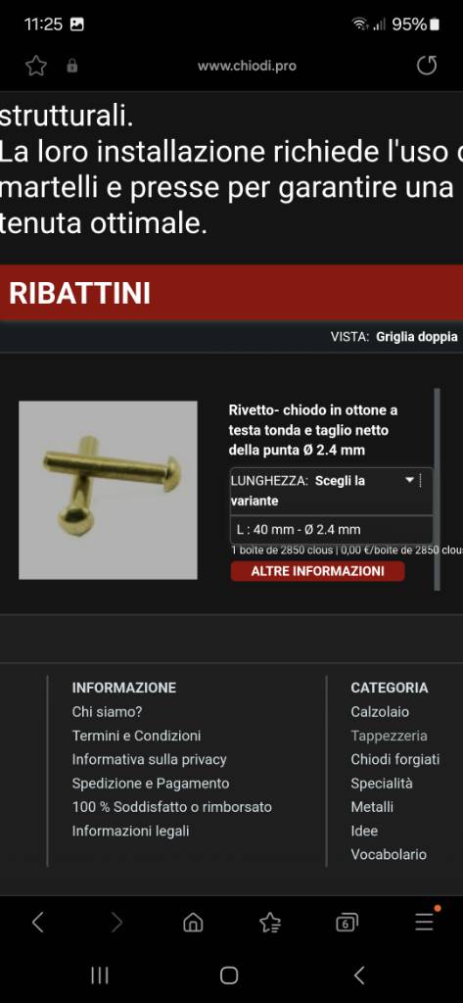Click the product panel vertical scrollbar

coord(438,490)
